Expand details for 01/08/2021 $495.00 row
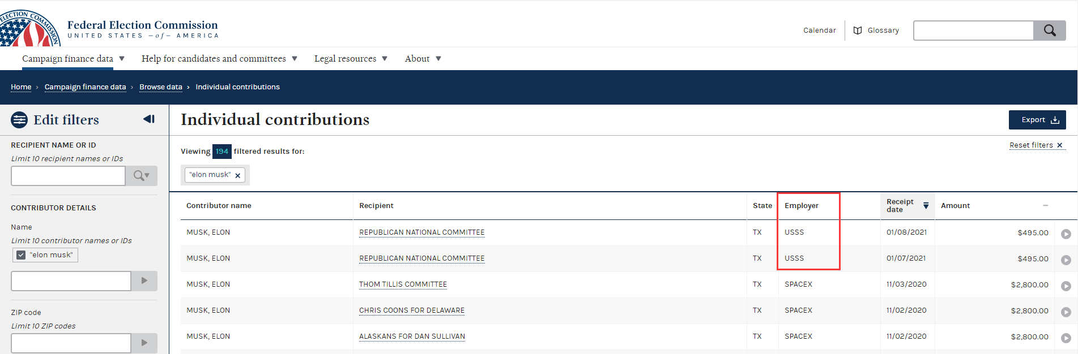 pos(1066,234)
